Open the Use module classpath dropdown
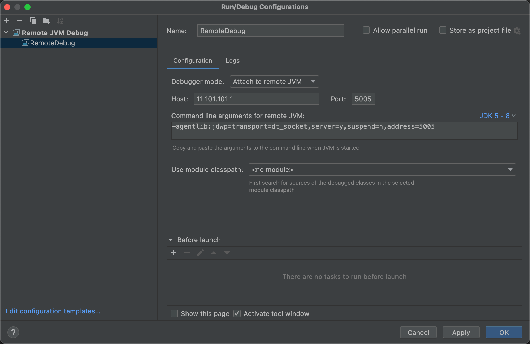530x344 pixels. tap(382, 170)
